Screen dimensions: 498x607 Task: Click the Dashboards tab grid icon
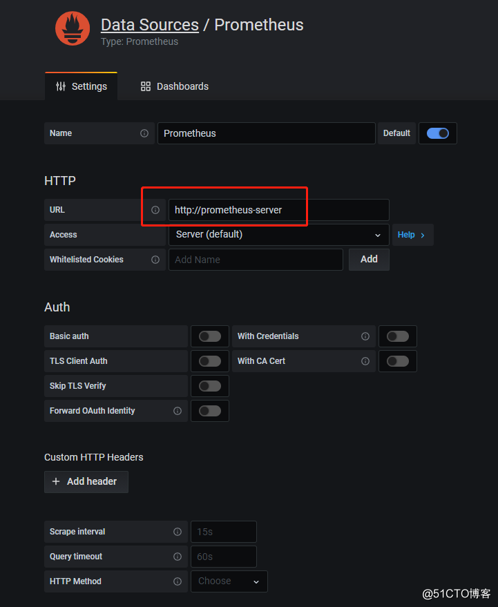click(x=146, y=86)
